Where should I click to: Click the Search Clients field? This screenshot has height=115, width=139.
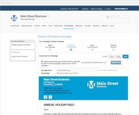(117, 17)
